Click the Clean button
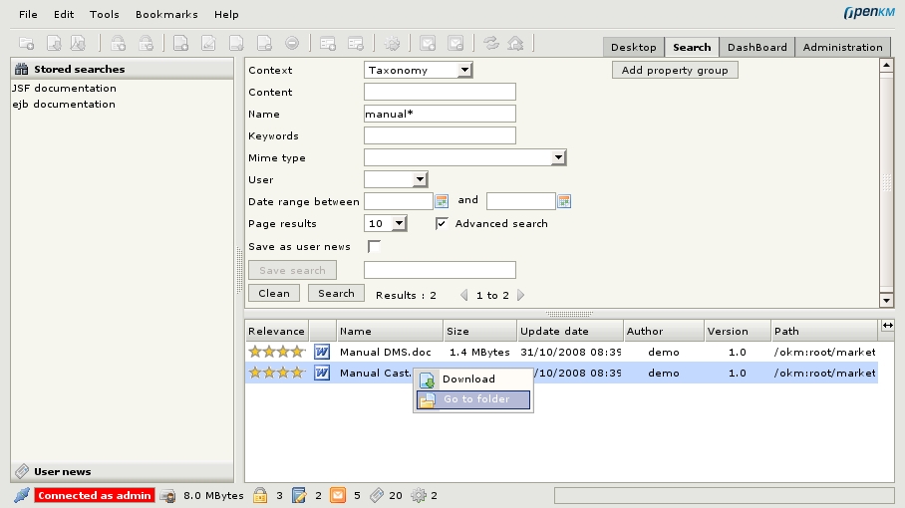 click(274, 293)
